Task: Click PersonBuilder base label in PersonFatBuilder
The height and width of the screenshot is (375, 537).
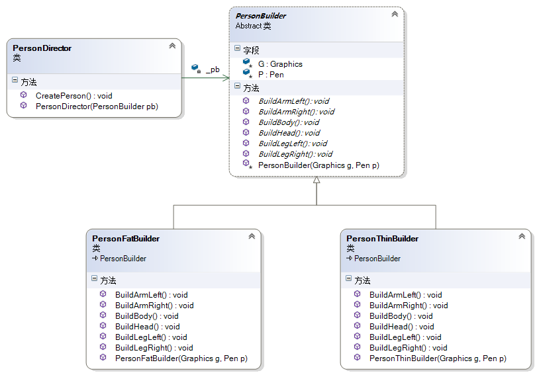Action: (123, 259)
